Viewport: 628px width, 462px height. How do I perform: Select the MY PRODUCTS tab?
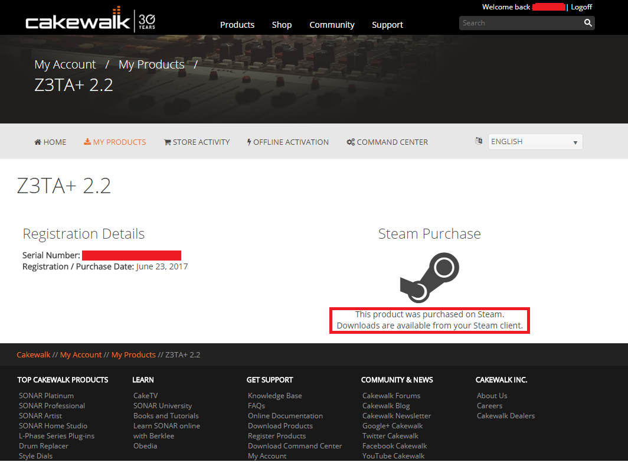tap(115, 142)
